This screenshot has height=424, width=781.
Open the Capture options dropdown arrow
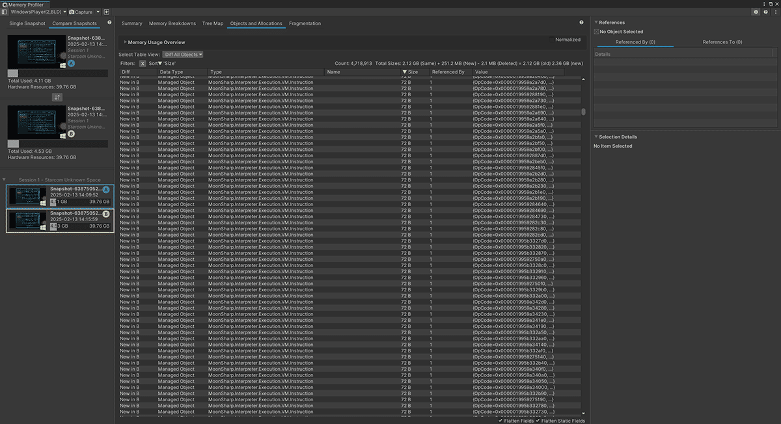click(x=98, y=12)
